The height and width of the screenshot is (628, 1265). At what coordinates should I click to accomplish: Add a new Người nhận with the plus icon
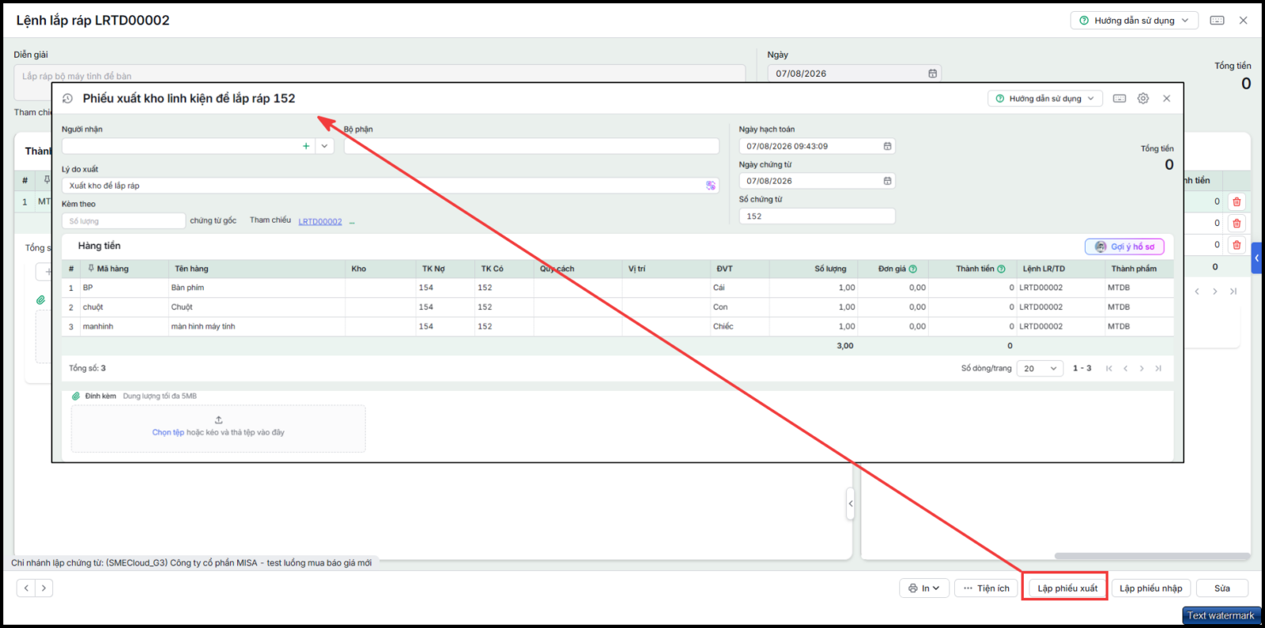click(x=306, y=146)
